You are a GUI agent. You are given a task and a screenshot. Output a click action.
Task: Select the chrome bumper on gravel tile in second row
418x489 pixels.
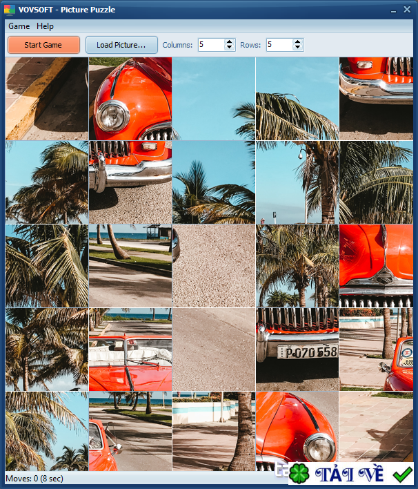(130, 182)
